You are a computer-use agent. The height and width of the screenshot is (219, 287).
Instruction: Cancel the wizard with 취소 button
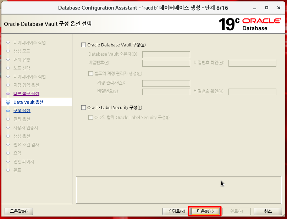pos(268,211)
